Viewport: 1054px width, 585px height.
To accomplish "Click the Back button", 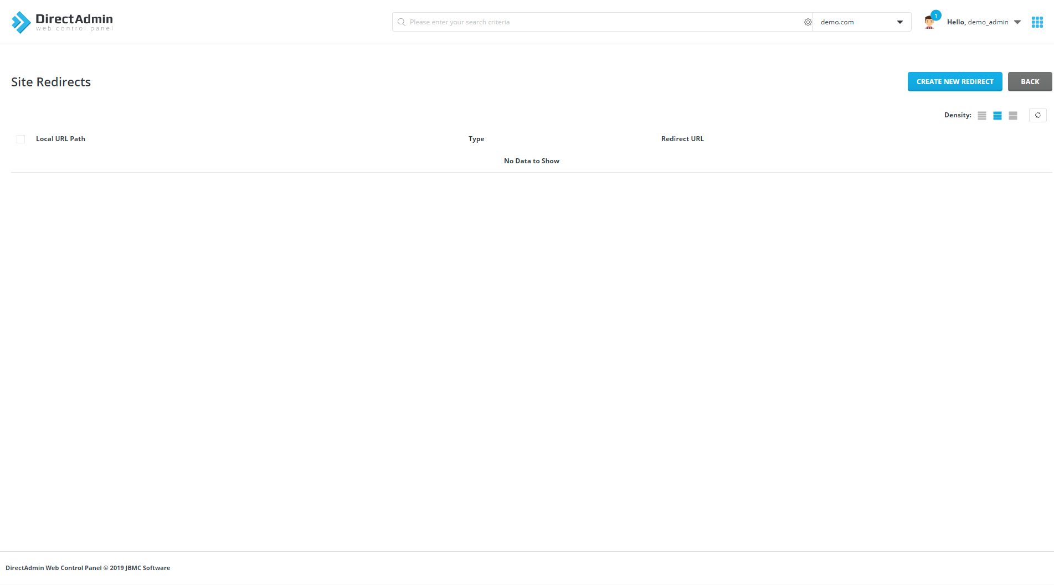I will [x=1030, y=81].
